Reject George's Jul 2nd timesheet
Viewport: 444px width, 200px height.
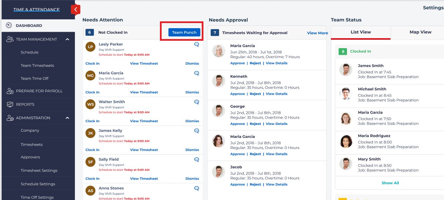255,124
